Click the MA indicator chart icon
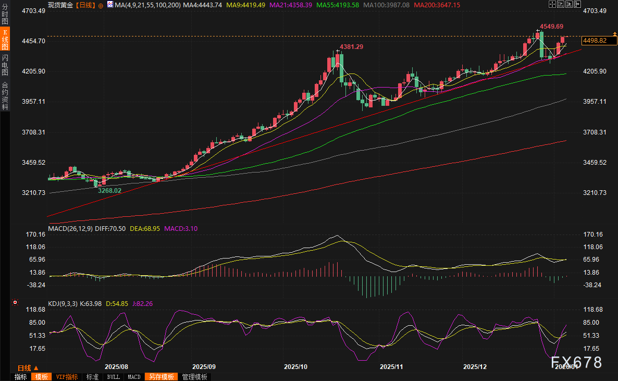Image resolution: width=618 pixels, height=381 pixels. (x=109, y=4)
